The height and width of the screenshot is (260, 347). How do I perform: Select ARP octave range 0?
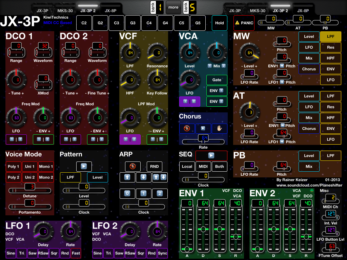tap(127, 193)
